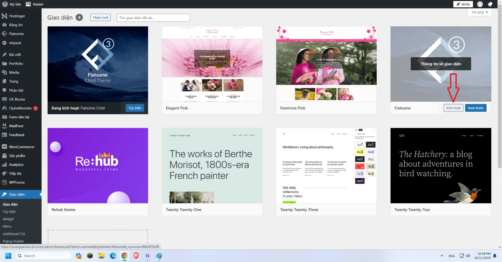Open the Windows Start button

click(8, 256)
